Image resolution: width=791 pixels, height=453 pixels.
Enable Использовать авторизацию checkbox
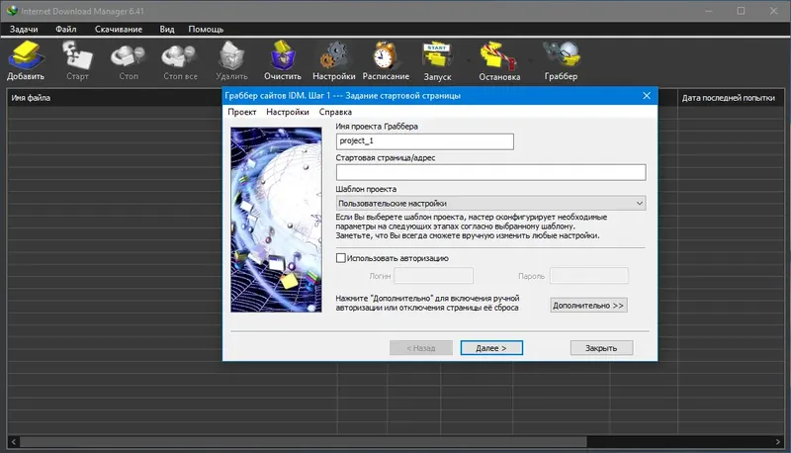pos(341,258)
